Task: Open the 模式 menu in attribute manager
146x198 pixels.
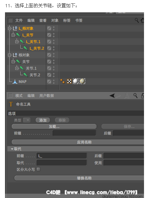Action: point(19,96)
